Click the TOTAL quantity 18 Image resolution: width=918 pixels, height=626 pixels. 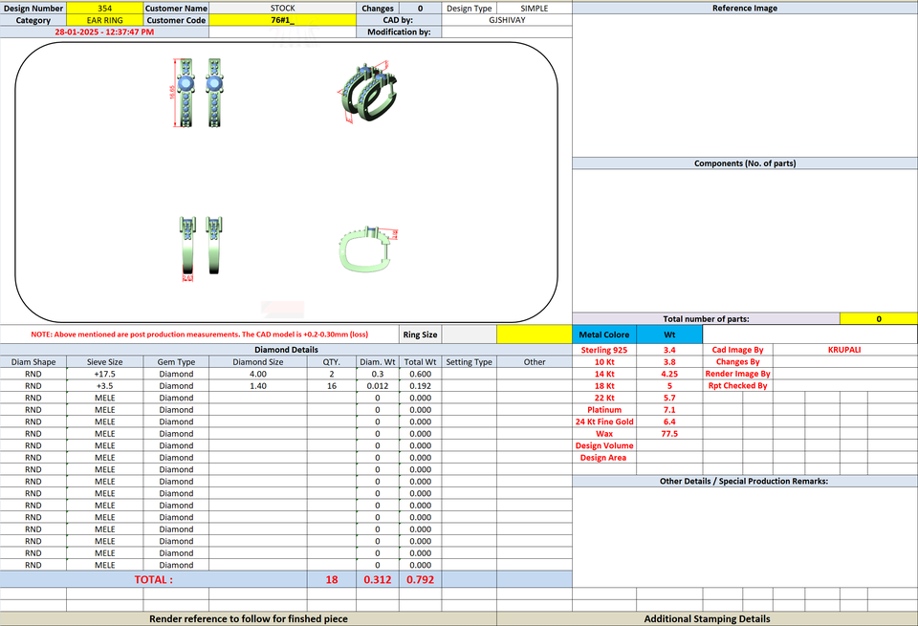tap(332, 580)
